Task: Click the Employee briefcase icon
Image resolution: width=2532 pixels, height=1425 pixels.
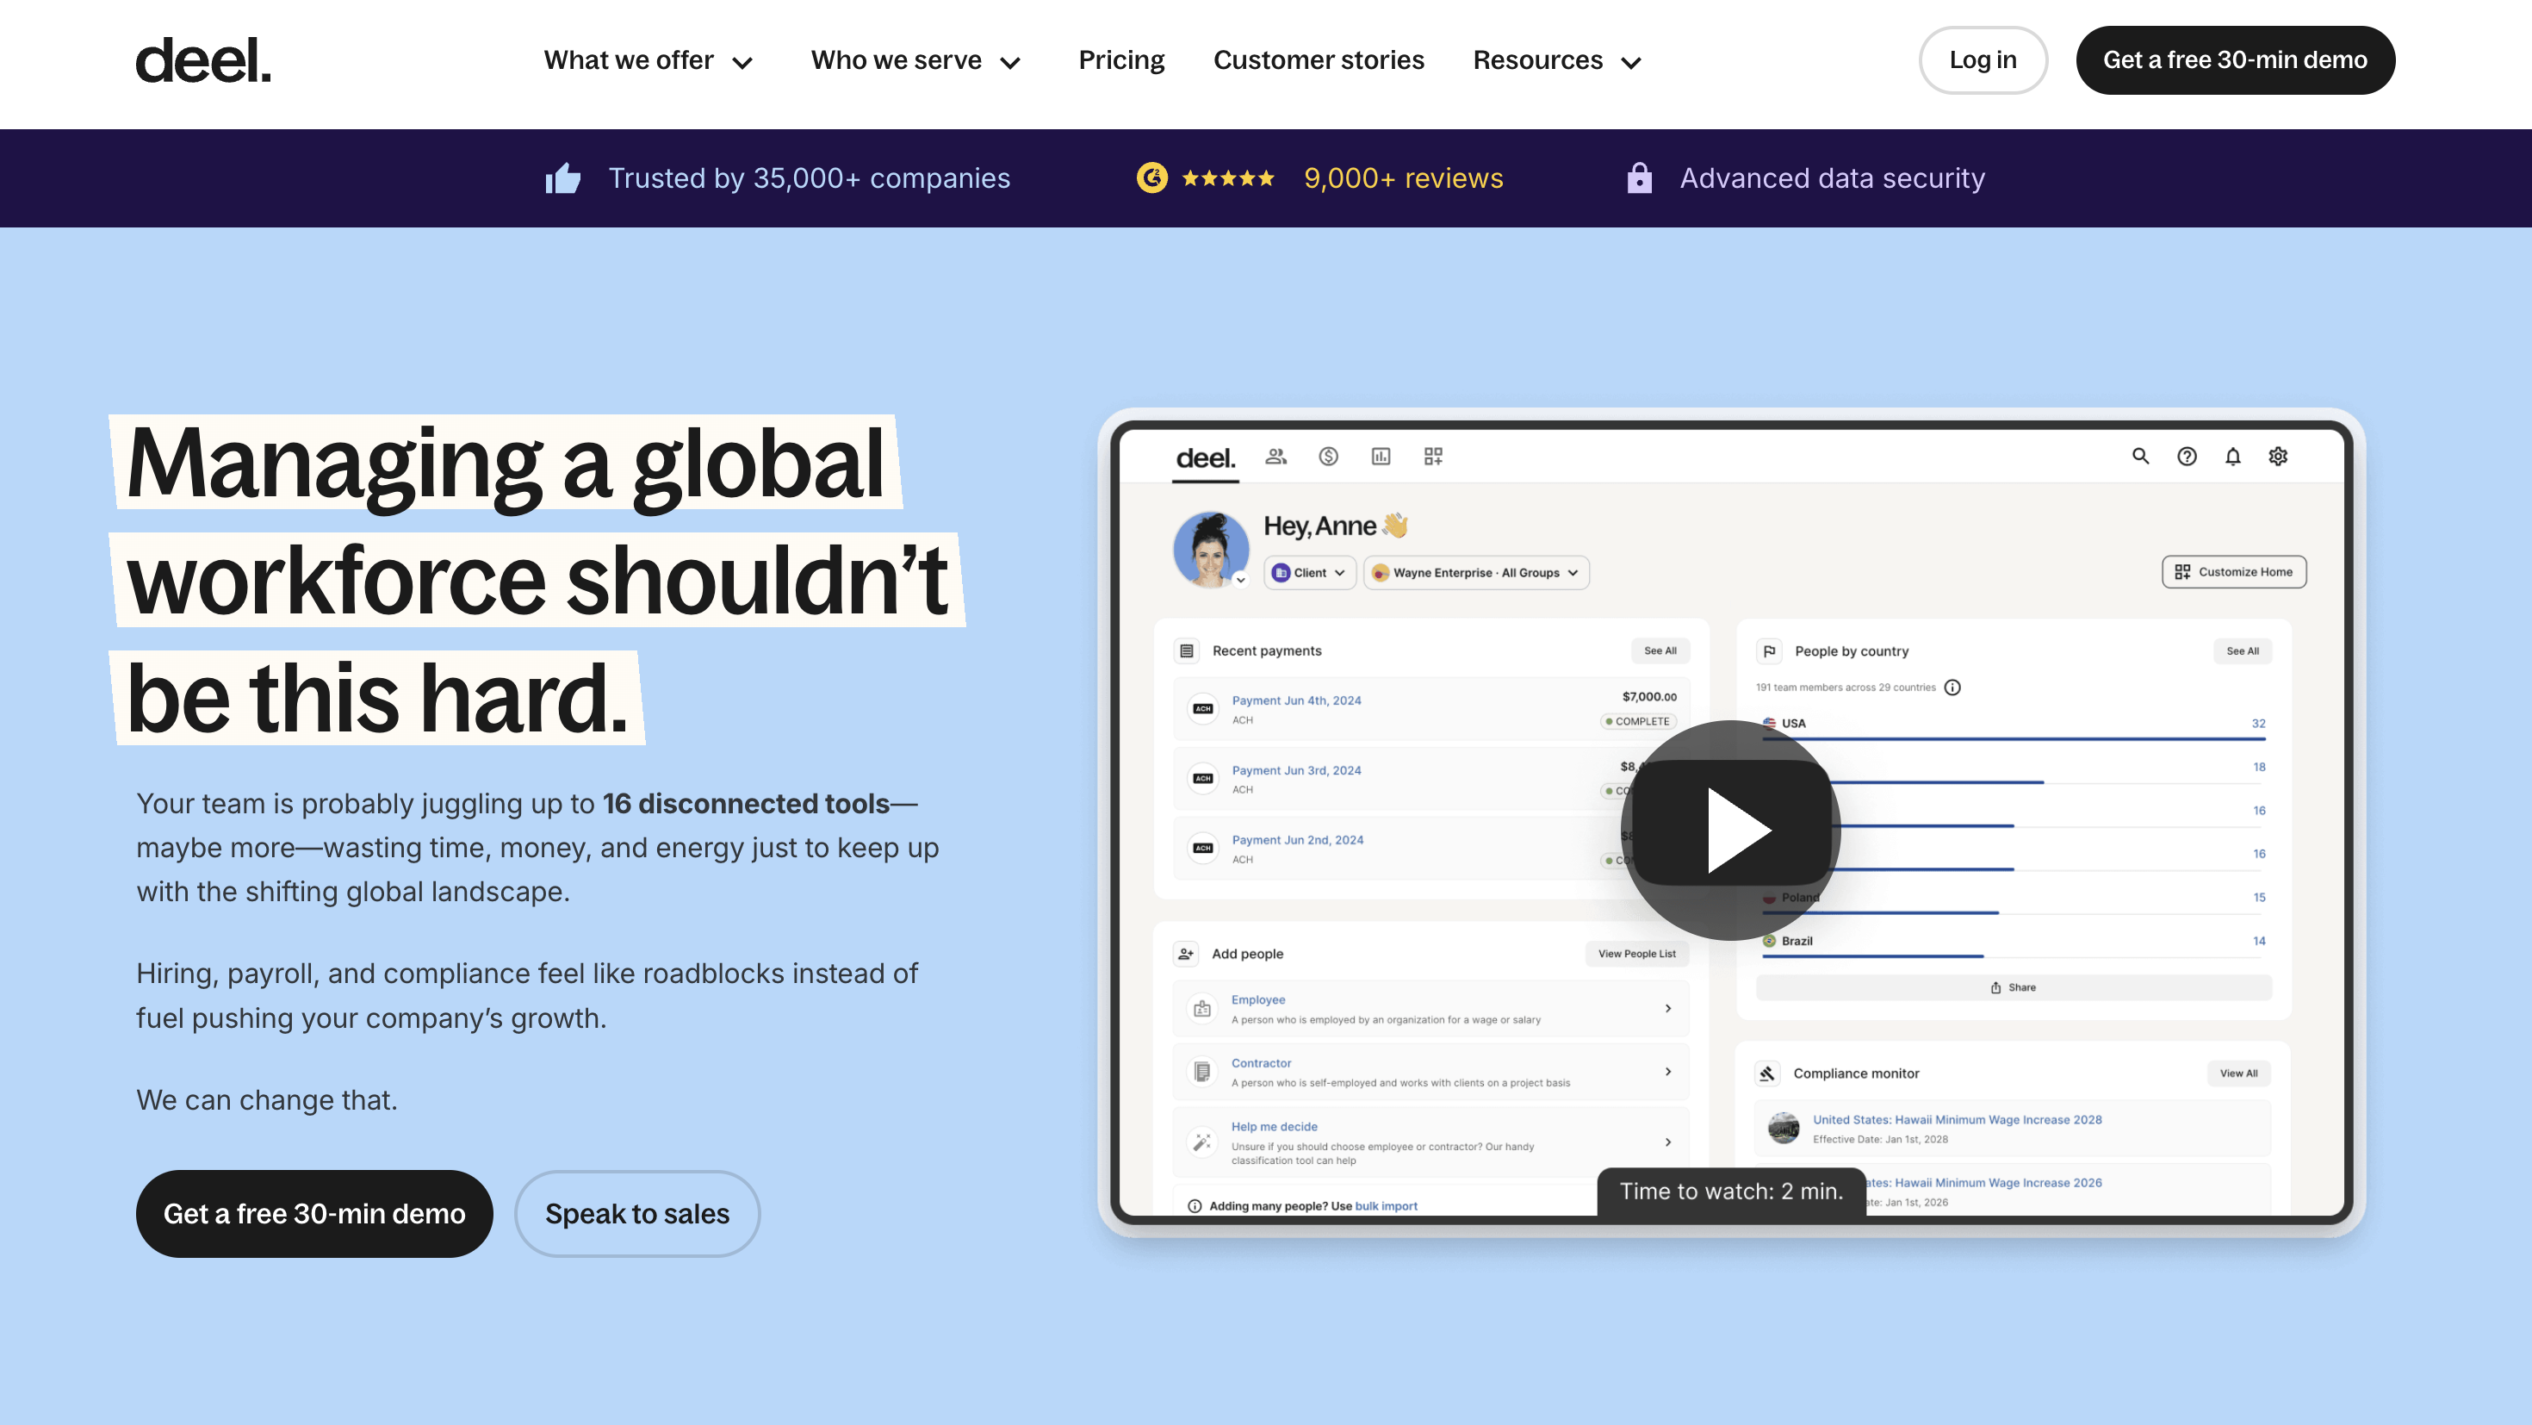Action: [x=1202, y=1009]
